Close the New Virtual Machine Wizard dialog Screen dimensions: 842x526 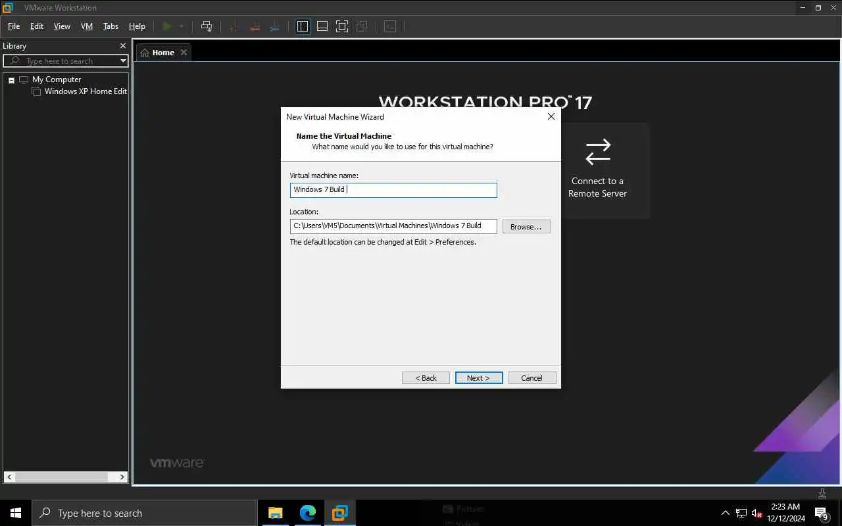pyautogui.click(x=551, y=116)
